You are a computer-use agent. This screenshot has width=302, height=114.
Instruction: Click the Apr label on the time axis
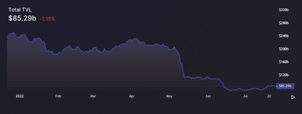click(132, 96)
